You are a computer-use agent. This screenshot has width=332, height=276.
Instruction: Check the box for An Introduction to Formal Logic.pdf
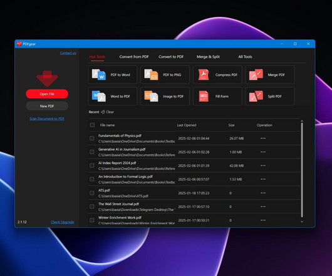click(92, 179)
